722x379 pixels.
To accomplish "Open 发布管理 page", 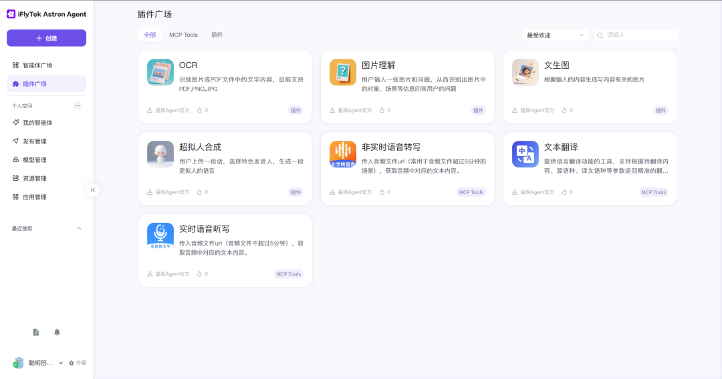I will 47,141.
